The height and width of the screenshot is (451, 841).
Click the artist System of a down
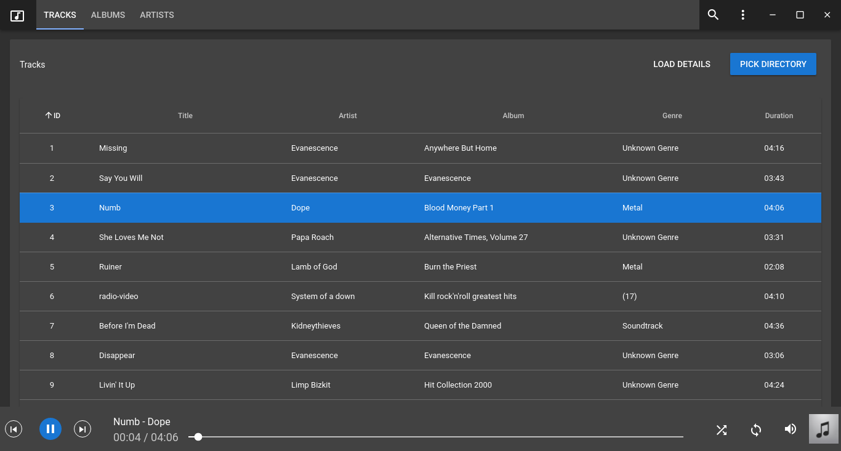coord(323,297)
